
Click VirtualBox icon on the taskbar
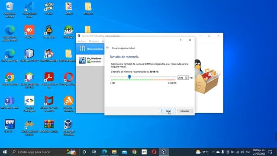pos(164,152)
